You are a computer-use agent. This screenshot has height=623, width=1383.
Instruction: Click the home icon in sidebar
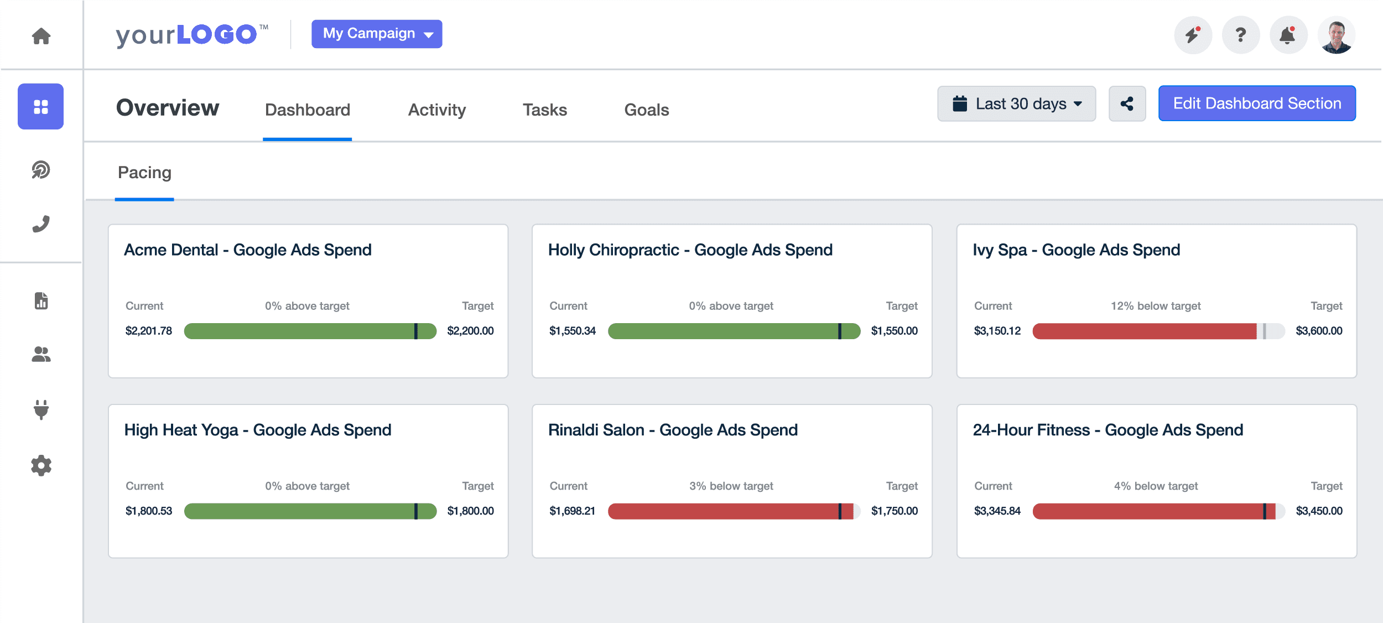[41, 36]
